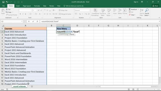The width and height of the screenshot is (161, 91).
Task: Open Insert Function fx icon
Action: 37,21
